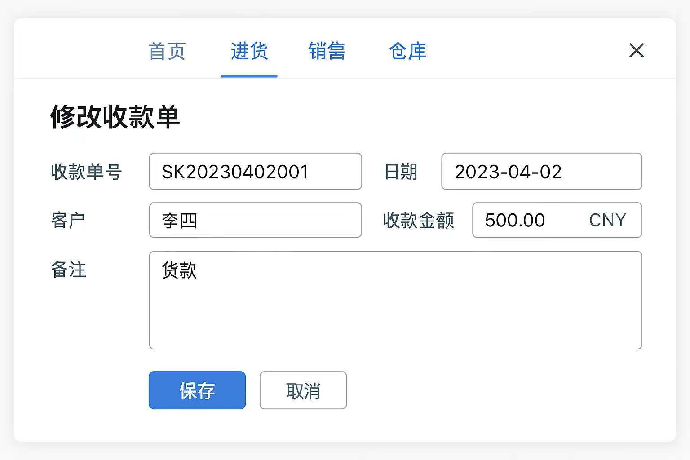Viewport: 690px width, 460px height.
Task: Go to the 仓库 tab
Action: [x=407, y=51]
